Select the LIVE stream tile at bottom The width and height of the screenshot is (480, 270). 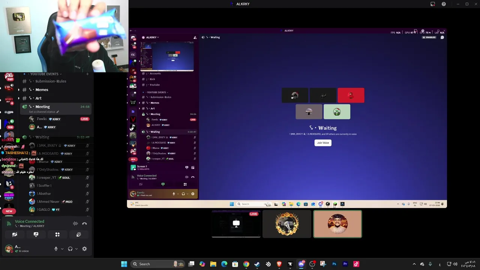coord(236,224)
